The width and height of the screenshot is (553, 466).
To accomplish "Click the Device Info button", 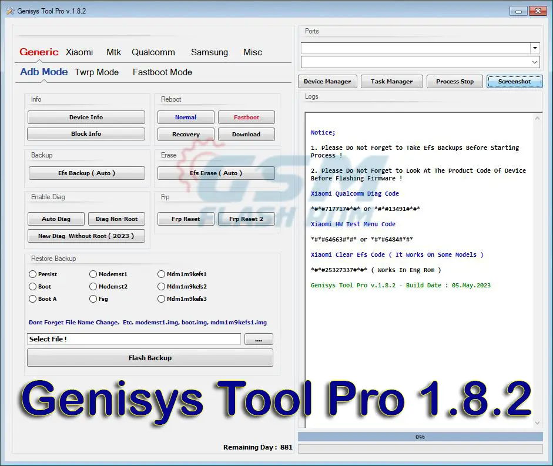I will (x=86, y=117).
